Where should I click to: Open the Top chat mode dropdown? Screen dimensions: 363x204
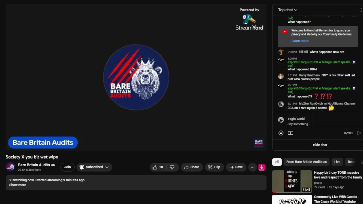(288, 10)
